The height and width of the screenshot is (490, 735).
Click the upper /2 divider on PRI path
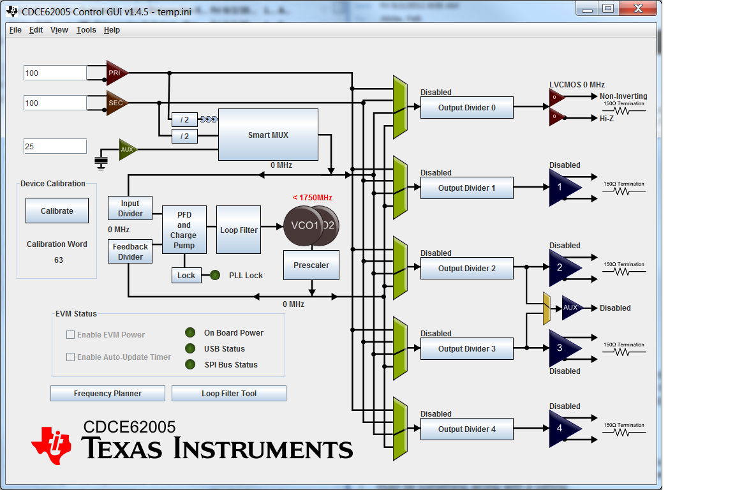click(184, 119)
